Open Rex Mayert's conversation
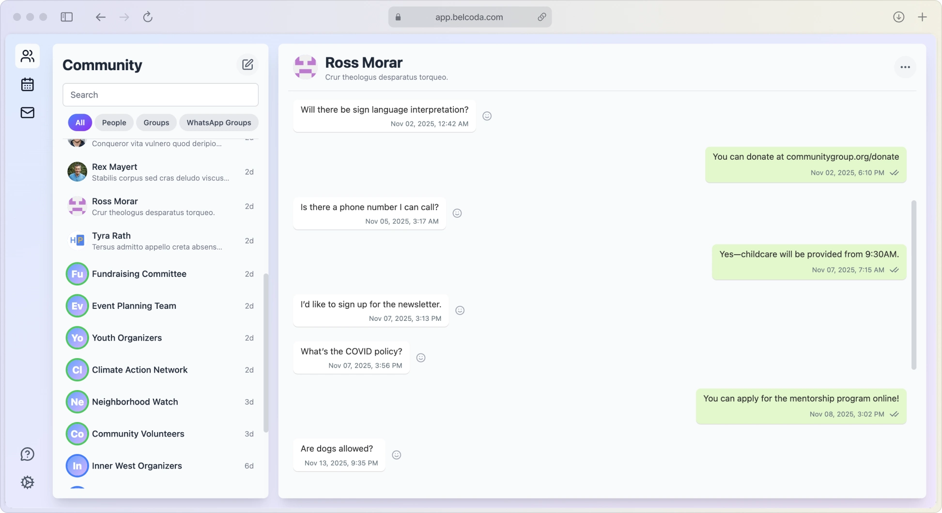The width and height of the screenshot is (942, 513). [x=160, y=172]
